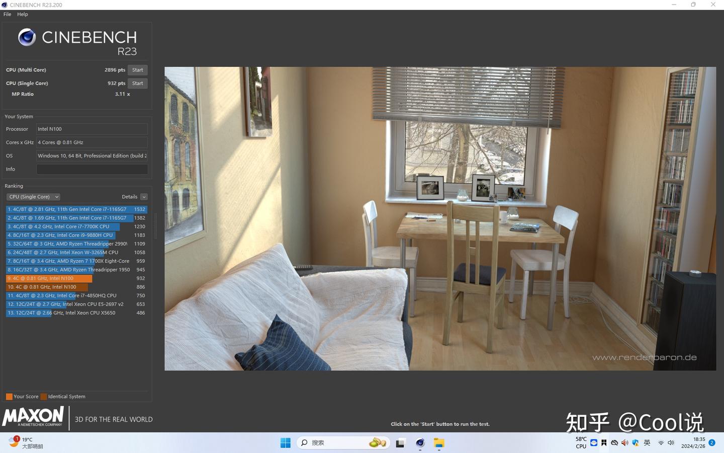
Task: Select ranking row Intel Core i7-7700K
Action: [76, 226]
